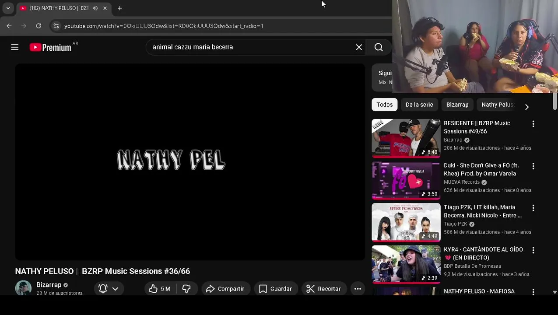Screen dimensions: 558x315
Task: Click '206 M de visualizaciones' text
Action: [x=472, y=148]
